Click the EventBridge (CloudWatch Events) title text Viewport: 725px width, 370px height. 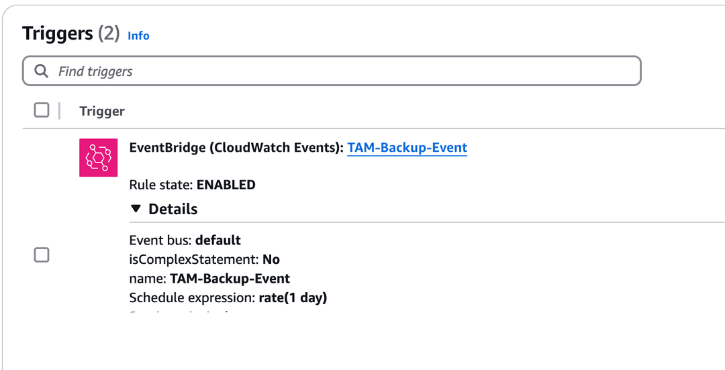[x=236, y=148]
